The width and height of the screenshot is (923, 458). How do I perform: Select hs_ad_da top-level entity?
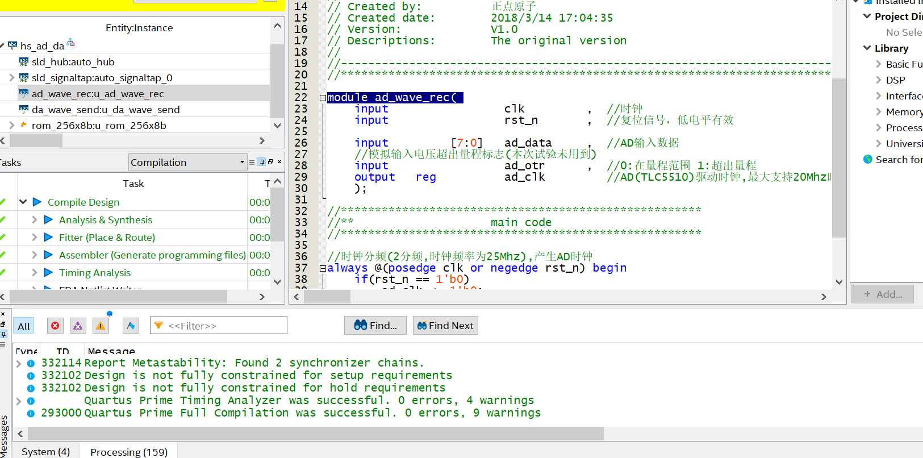(x=42, y=45)
